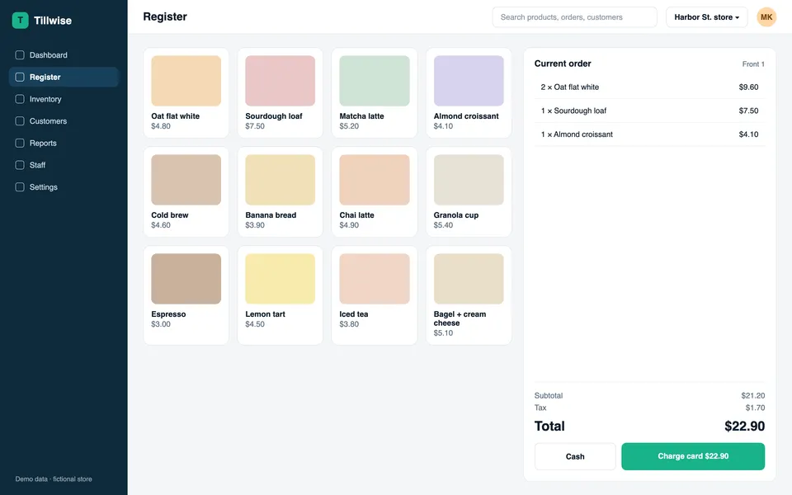Click the Tillwise brand name
The image size is (792, 495).
(53, 21)
